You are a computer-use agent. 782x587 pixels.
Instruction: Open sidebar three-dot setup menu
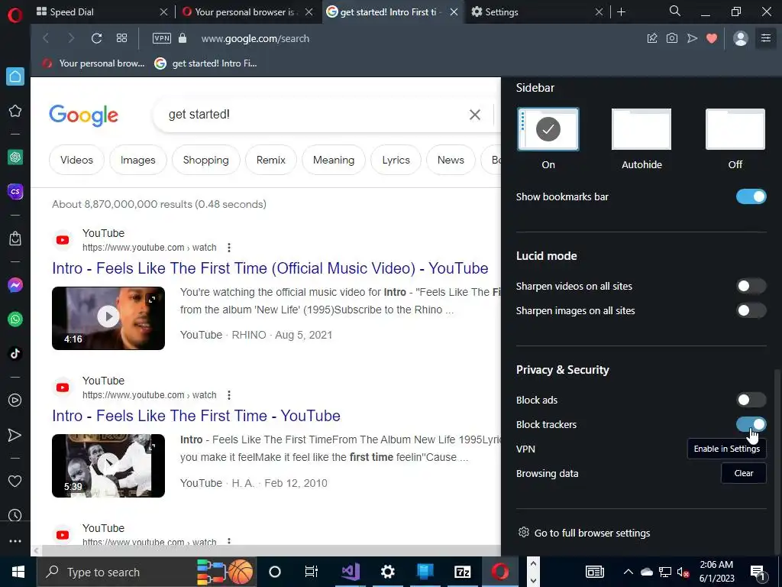15,541
